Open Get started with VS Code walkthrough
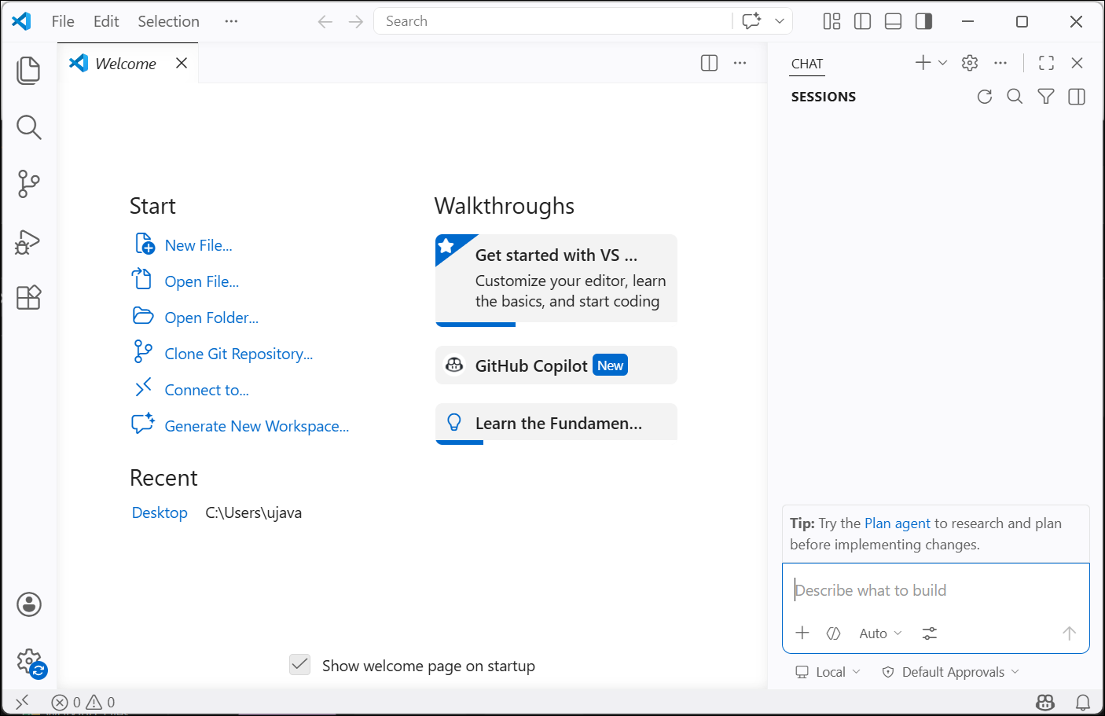 click(x=556, y=279)
